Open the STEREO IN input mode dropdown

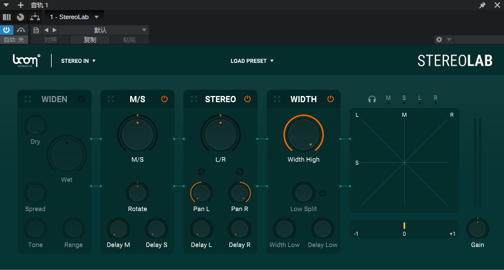pyautogui.click(x=79, y=61)
